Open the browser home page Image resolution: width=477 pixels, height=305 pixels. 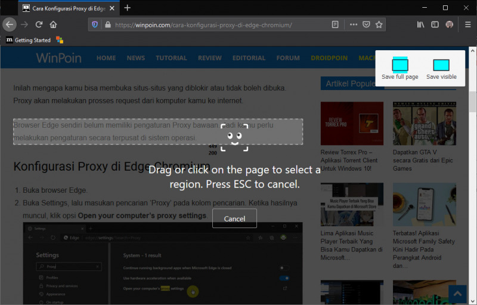(x=53, y=24)
